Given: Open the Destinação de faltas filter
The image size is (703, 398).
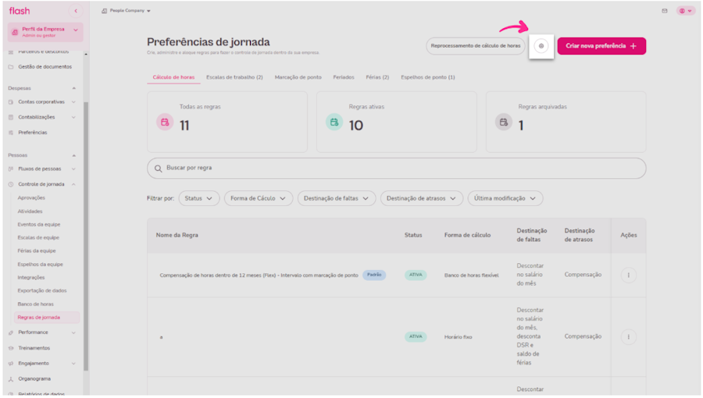Looking at the screenshot, I should [x=336, y=198].
